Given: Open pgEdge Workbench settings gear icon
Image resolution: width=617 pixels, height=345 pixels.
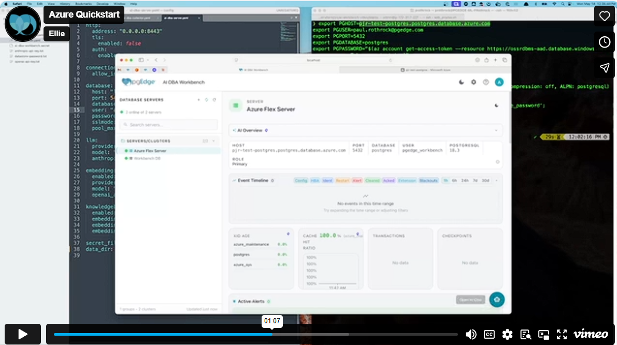Looking at the screenshot, I should (474, 82).
